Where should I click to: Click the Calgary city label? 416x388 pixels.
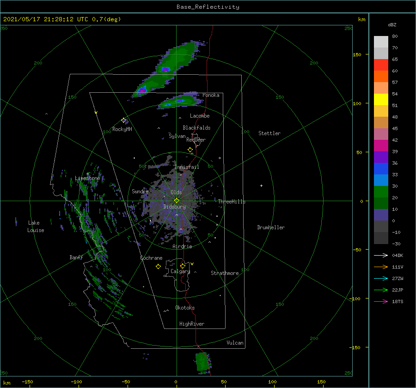coord(180,271)
